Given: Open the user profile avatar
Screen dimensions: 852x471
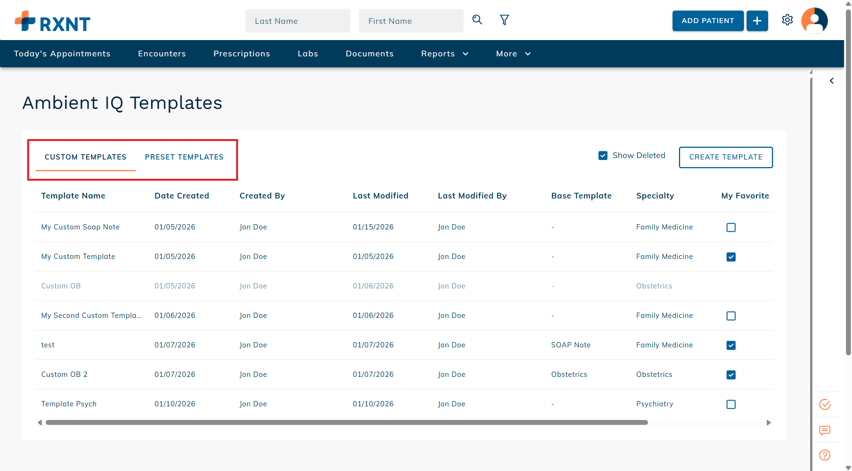Looking at the screenshot, I should pyautogui.click(x=814, y=21).
